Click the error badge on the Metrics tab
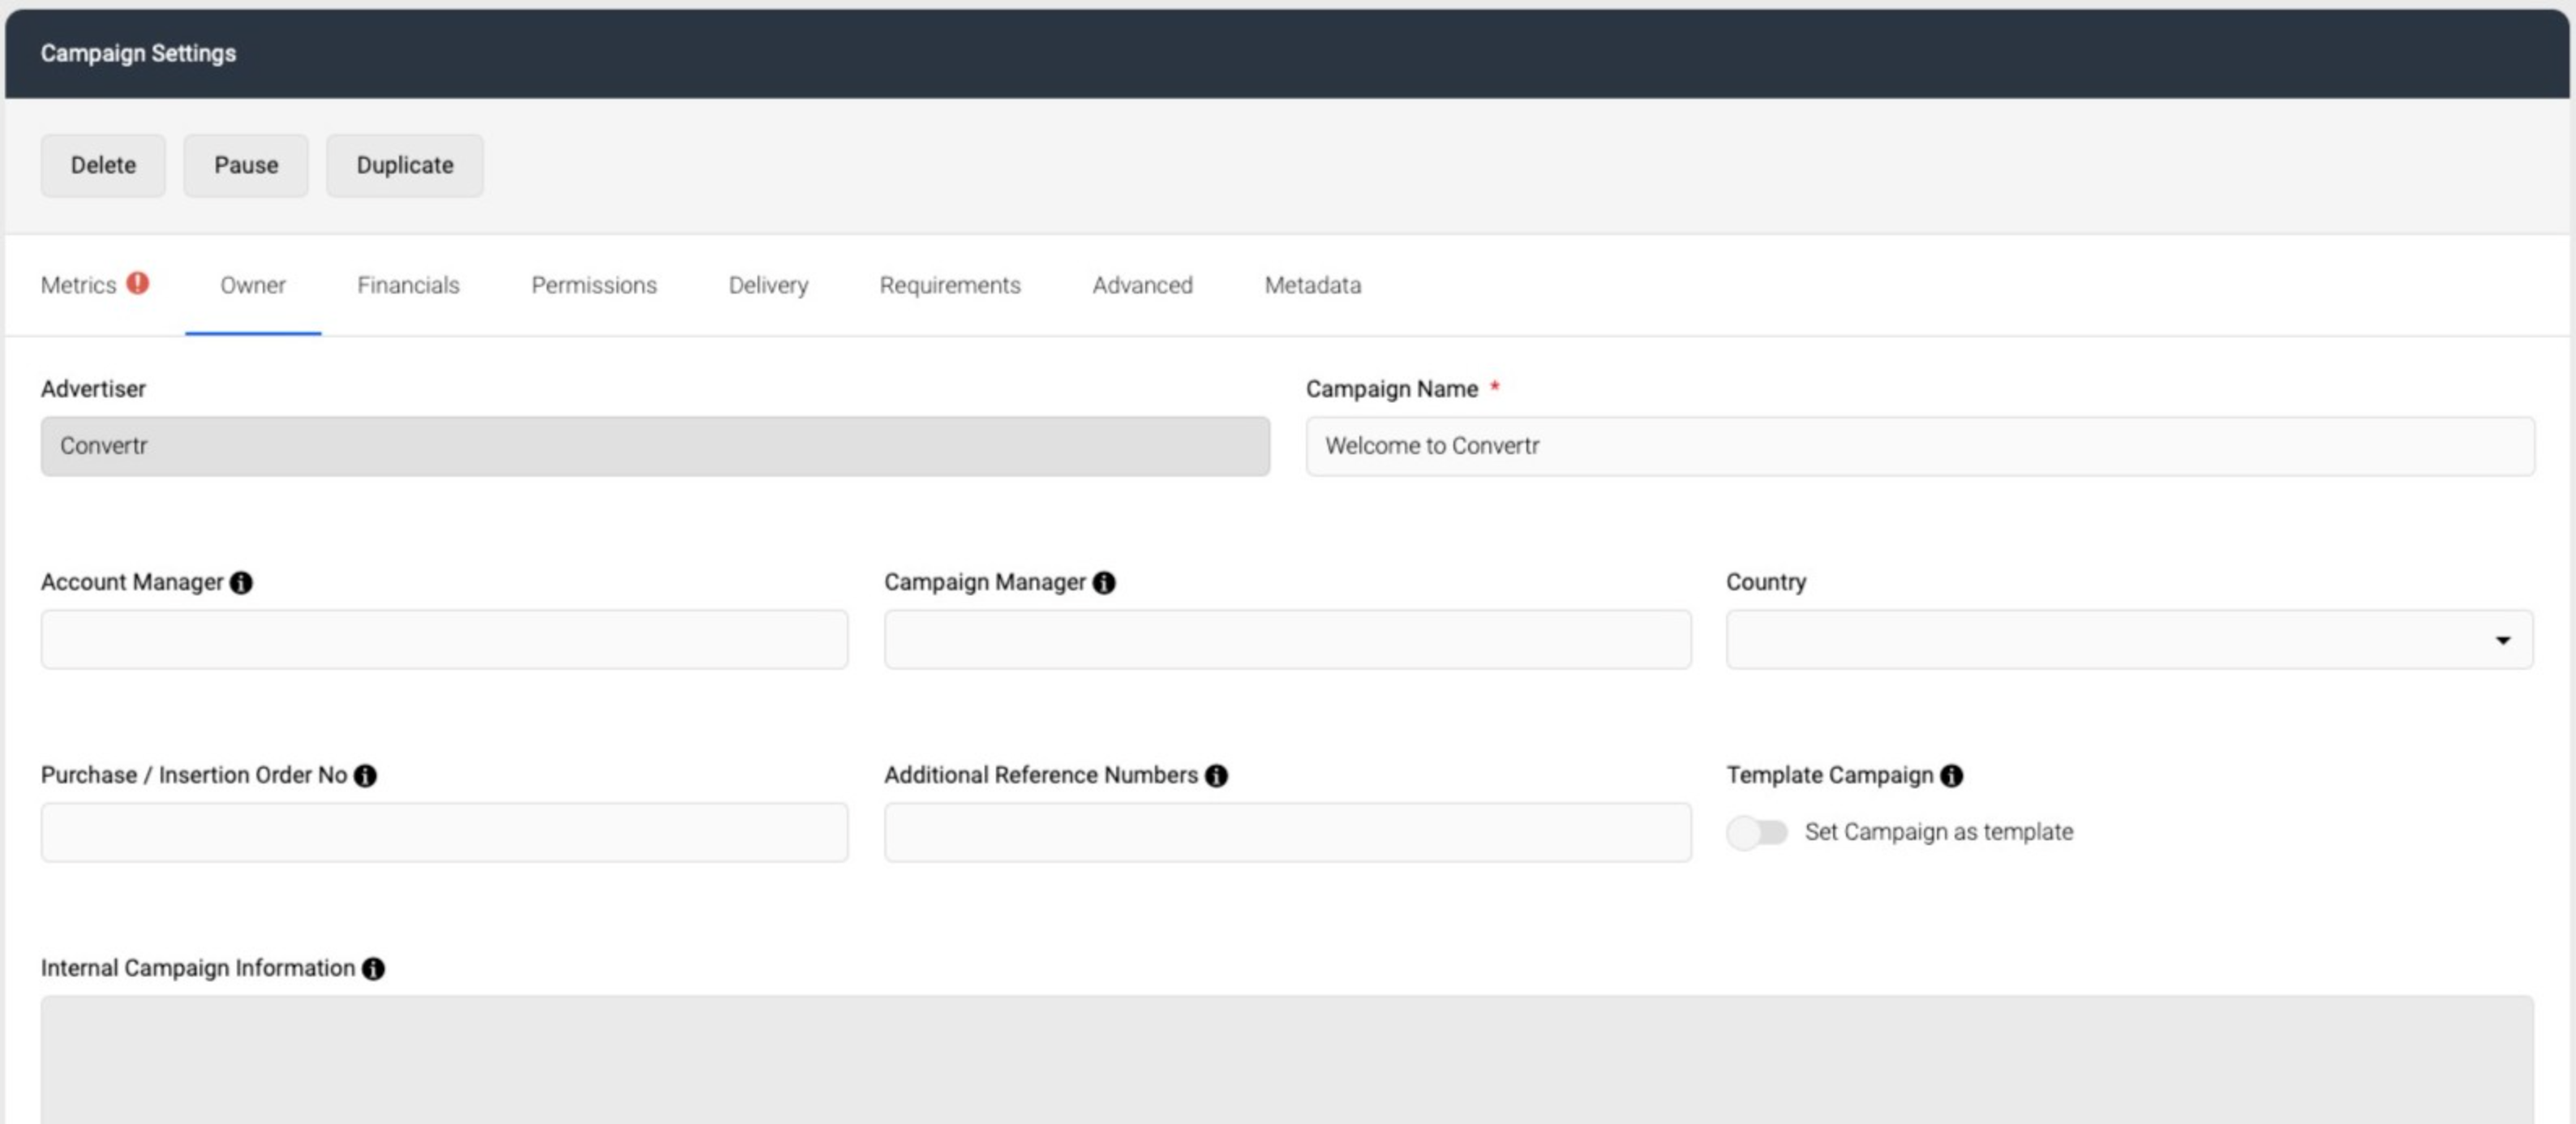This screenshot has width=2576, height=1124. click(x=138, y=283)
